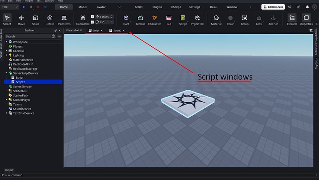319x180 pixels.
Task: Select MaterialService in Explorer
Action: [x=23, y=60]
